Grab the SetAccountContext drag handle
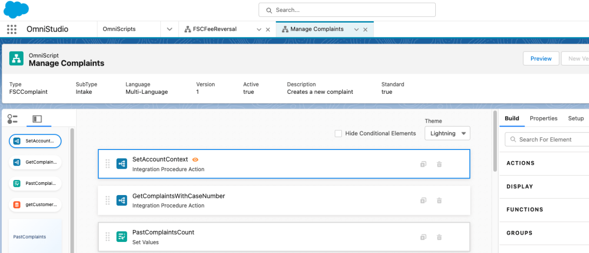 pyautogui.click(x=108, y=164)
